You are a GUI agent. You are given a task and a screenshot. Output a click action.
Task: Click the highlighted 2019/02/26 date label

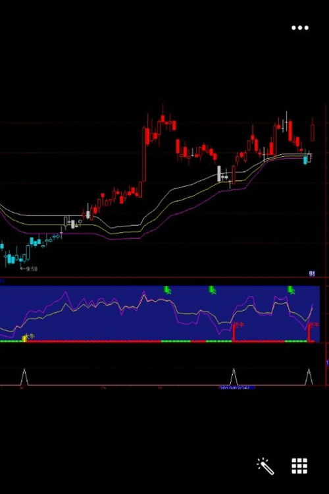point(237,388)
